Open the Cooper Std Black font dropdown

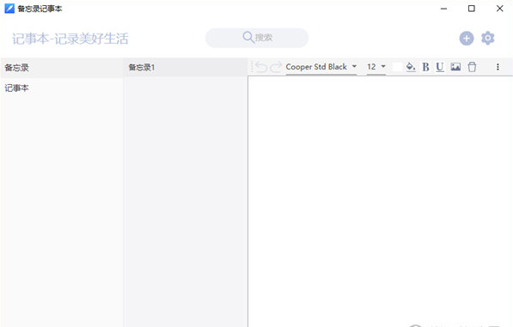(321, 67)
